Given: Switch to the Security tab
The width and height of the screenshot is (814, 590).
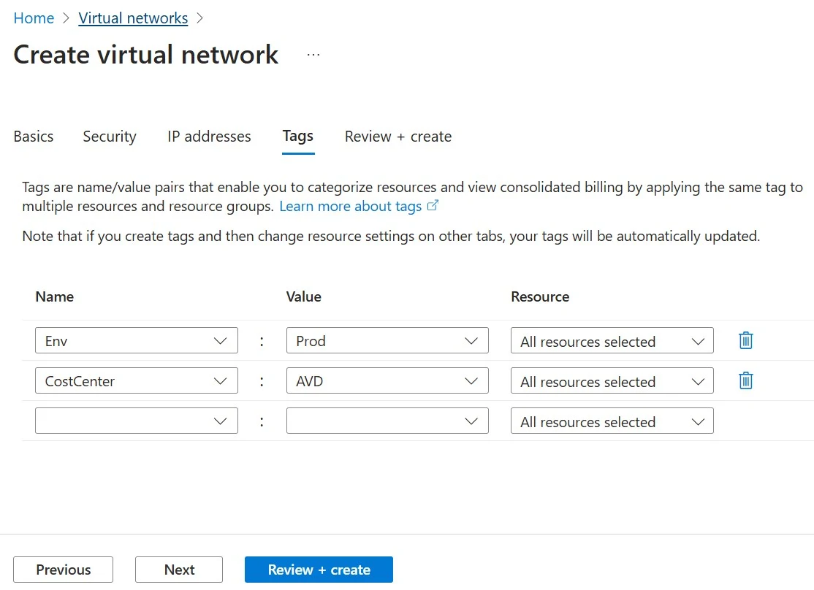Looking at the screenshot, I should tap(110, 137).
